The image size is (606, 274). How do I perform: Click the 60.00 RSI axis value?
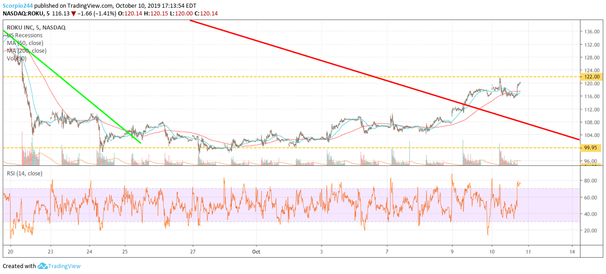coord(591,197)
